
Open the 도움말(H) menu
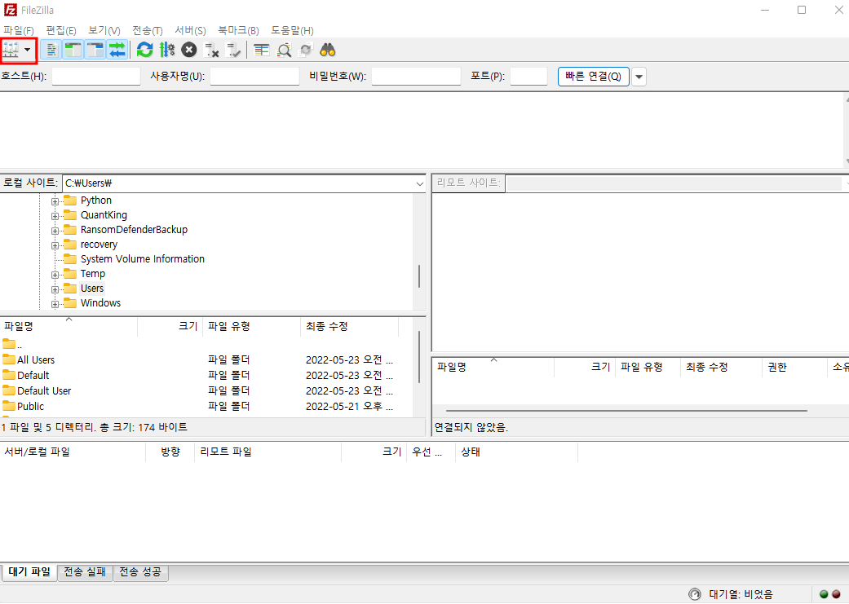[x=293, y=31]
